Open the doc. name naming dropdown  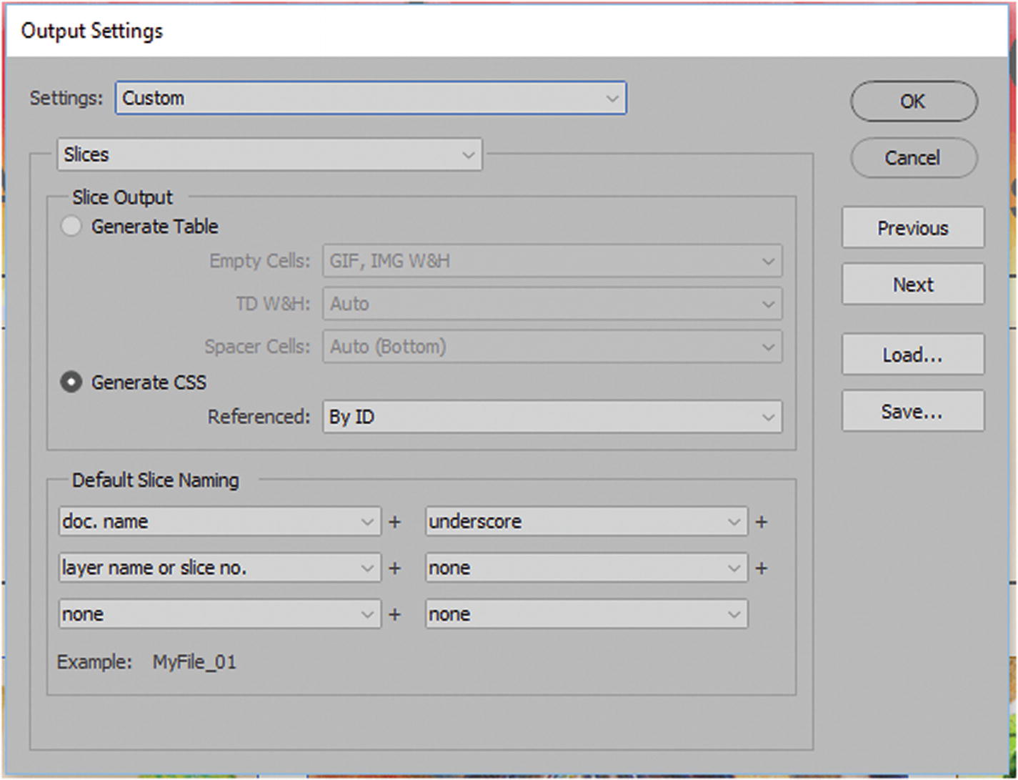219,522
